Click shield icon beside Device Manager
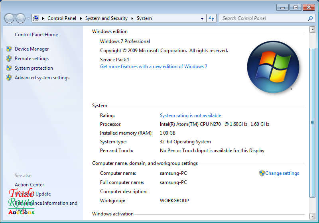Screen dimensions: 319x223 (x=9, y=49)
